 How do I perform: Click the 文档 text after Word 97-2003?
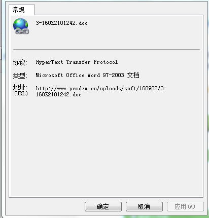133,75
